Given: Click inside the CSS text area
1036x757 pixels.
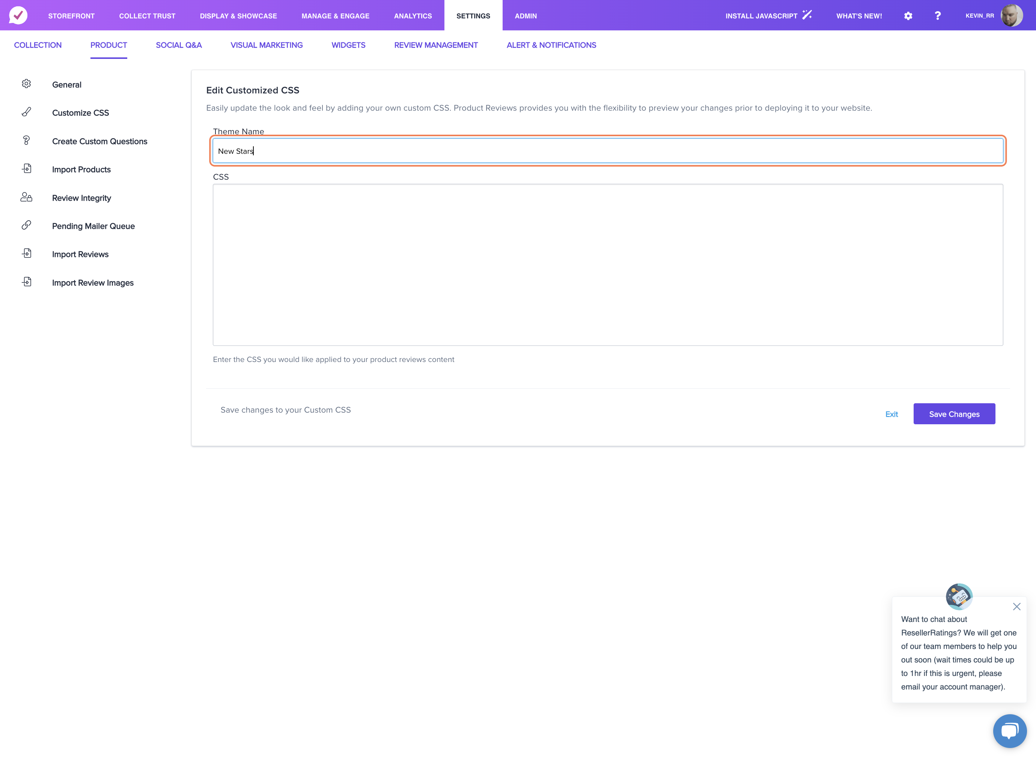Looking at the screenshot, I should click(608, 265).
